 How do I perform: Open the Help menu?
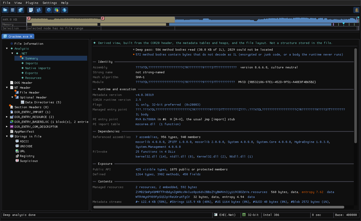click(x=65, y=3)
